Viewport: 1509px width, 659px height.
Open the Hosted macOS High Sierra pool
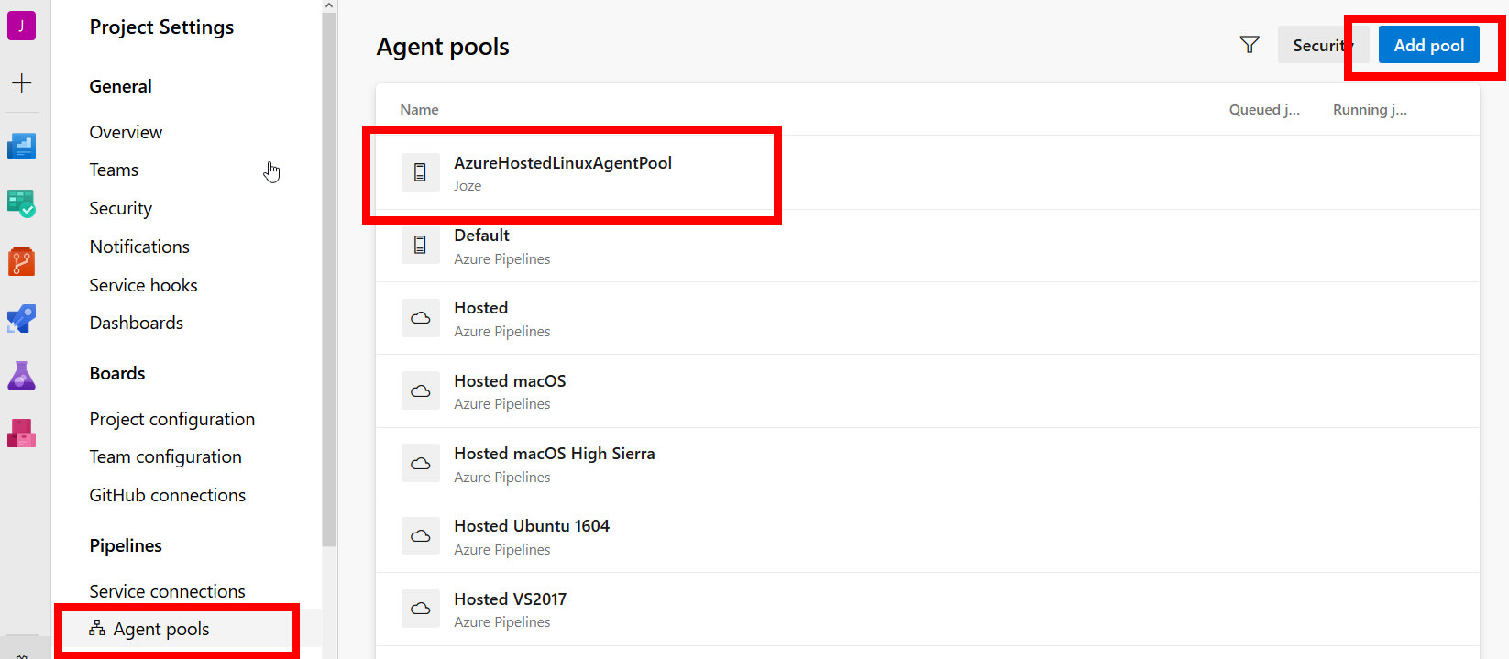554,454
